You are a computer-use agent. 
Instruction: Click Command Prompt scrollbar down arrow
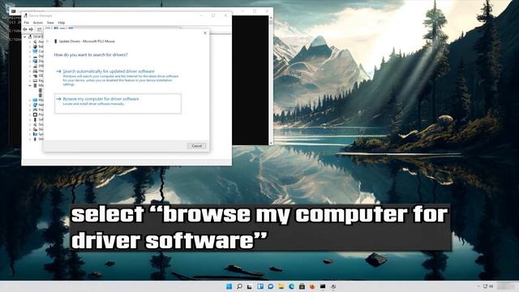pos(271,143)
